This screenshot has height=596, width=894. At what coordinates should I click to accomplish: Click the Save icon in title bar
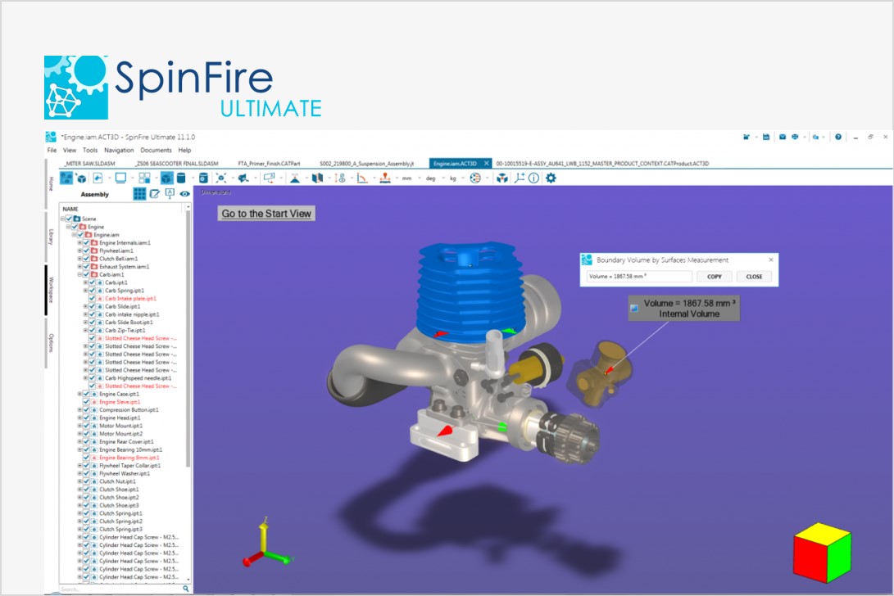[x=765, y=137]
